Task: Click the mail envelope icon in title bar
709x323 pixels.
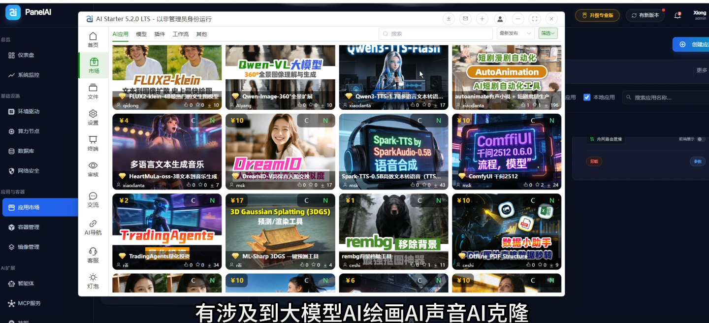Action: click(465, 19)
